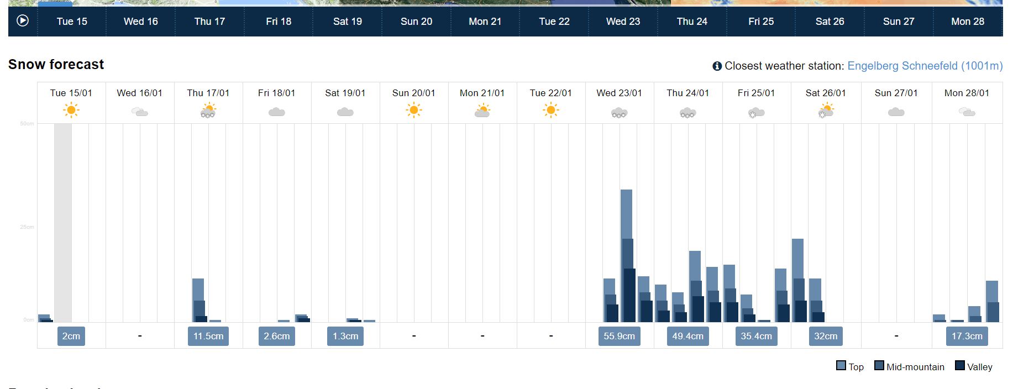The width and height of the screenshot is (1013, 389).
Task: Select Tue 22 in the timeline bar
Action: (554, 22)
